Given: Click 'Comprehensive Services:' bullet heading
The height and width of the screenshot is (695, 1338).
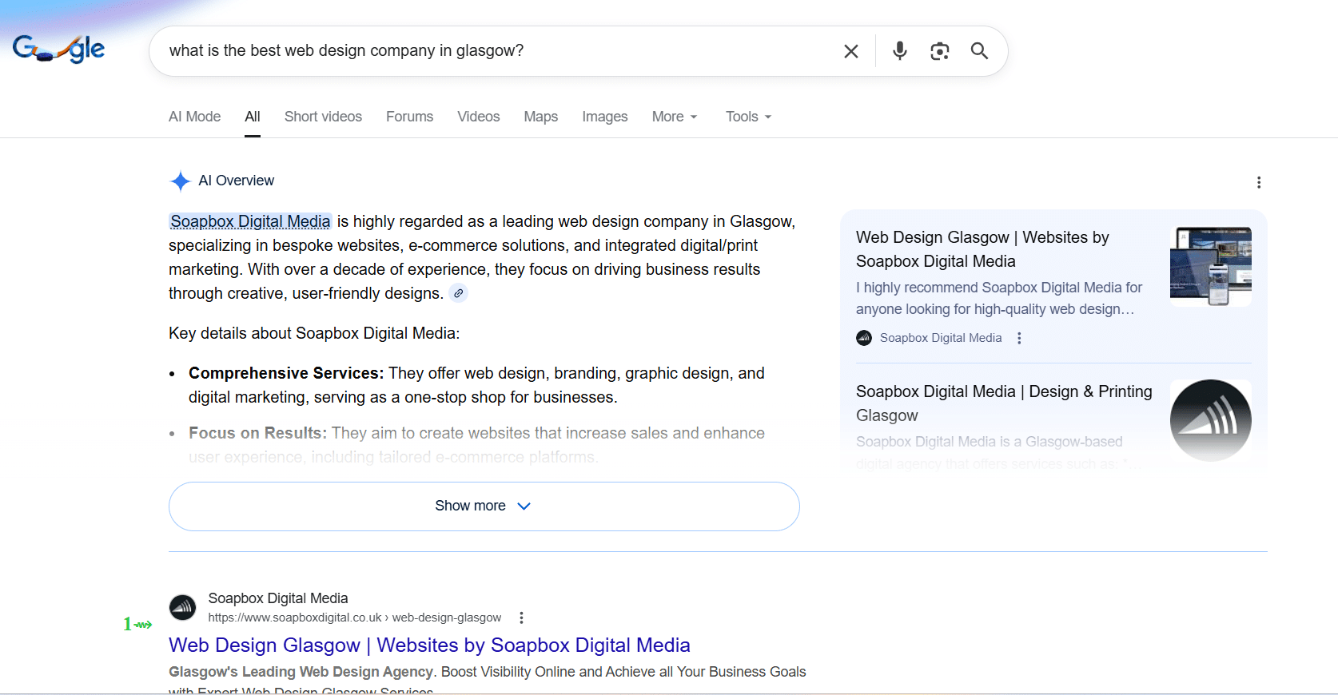Looking at the screenshot, I should coord(286,373).
